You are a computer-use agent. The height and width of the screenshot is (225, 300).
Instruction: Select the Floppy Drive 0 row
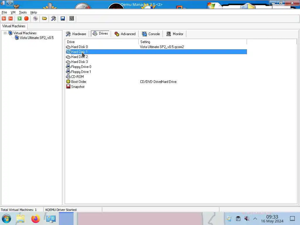click(156, 67)
